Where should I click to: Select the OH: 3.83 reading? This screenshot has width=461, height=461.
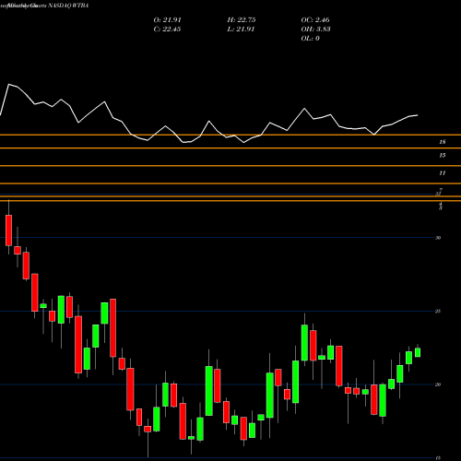[315, 29]
